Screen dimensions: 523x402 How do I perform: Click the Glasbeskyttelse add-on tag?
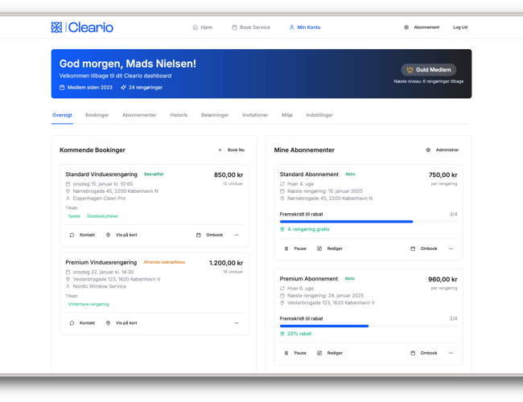coord(102,216)
